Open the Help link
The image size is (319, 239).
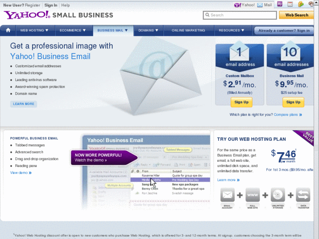point(65,5)
